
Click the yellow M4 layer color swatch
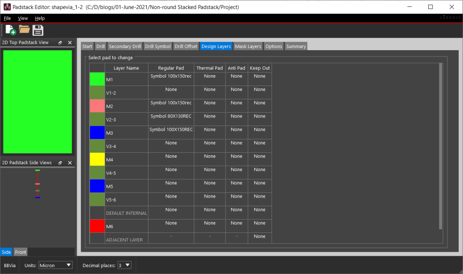tap(97, 159)
